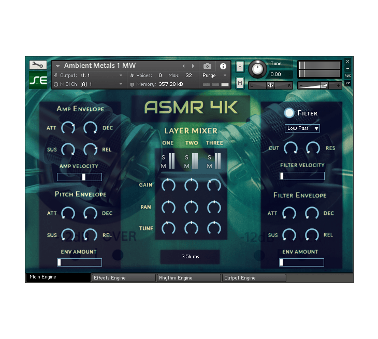Click the Amp Envelope SUS knob
Image resolution: width=378 pixels, height=339 pixels.
68,150
